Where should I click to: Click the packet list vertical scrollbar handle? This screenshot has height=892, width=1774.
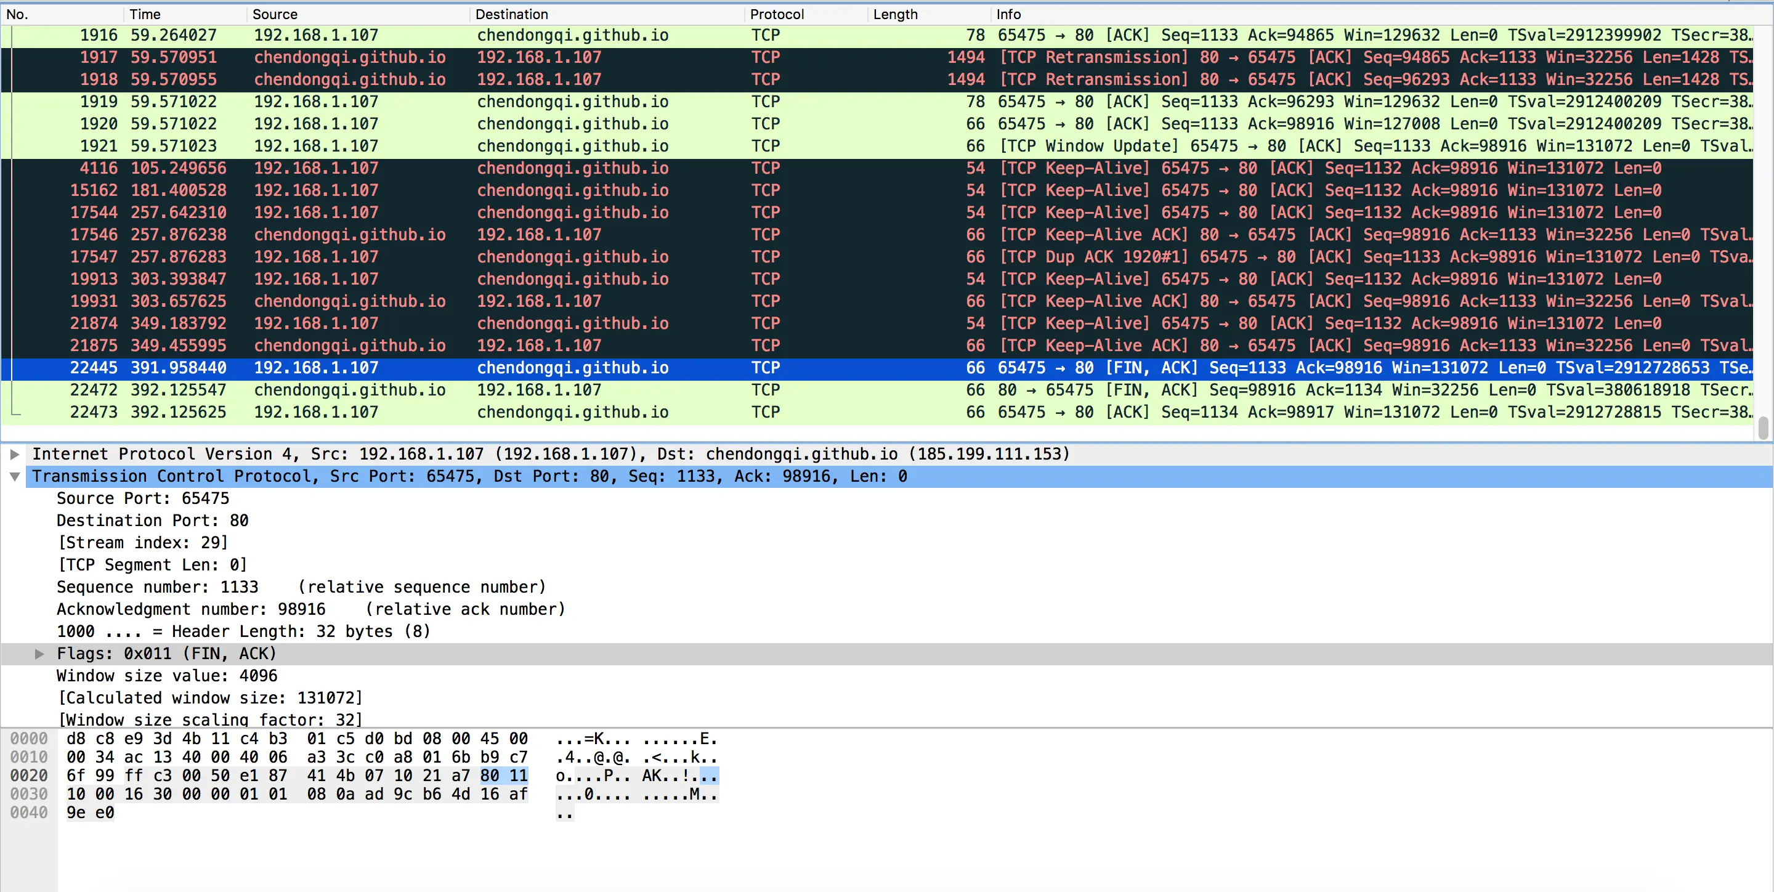click(x=1763, y=427)
